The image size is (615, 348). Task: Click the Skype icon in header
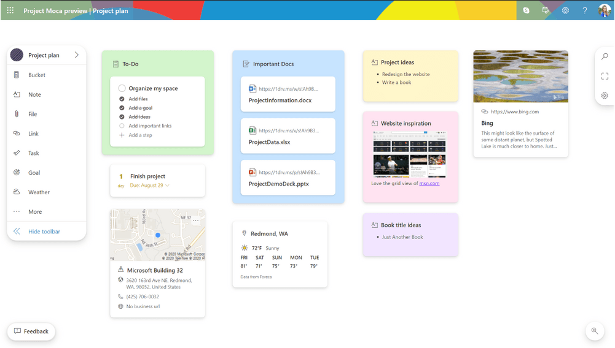(x=526, y=10)
